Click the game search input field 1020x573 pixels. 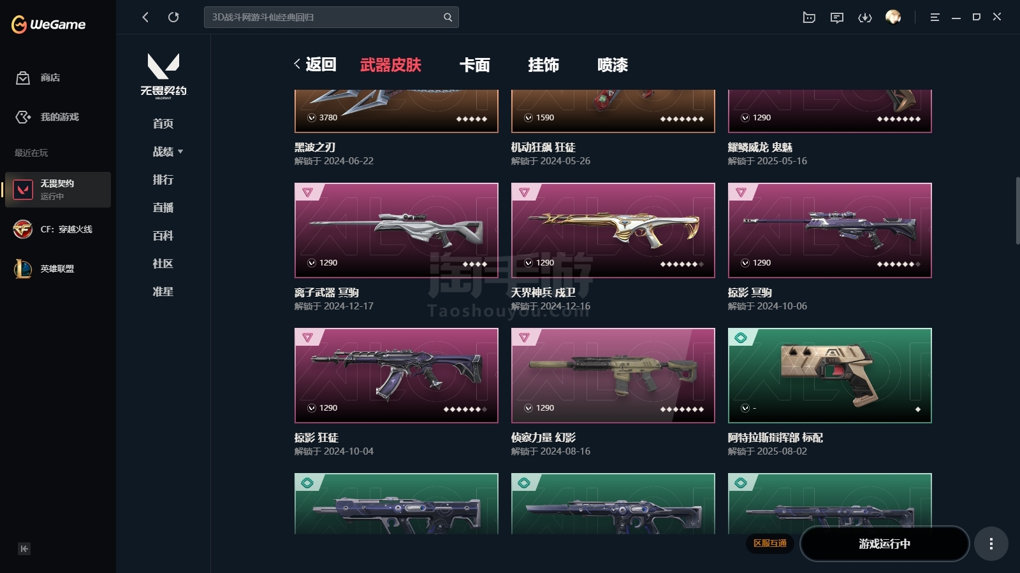point(324,17)
